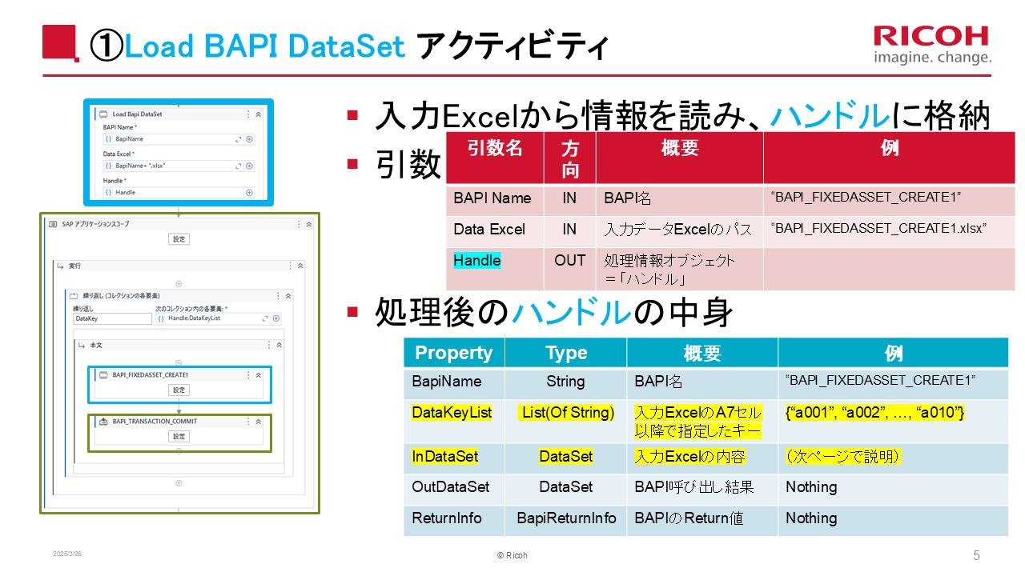Image resolution: width=1025 pixels, height=576 pixels.
Task: Collapse the BAPI_FIXEDASSET_CREATE1 activity
Action: click(x=259, y=374)
